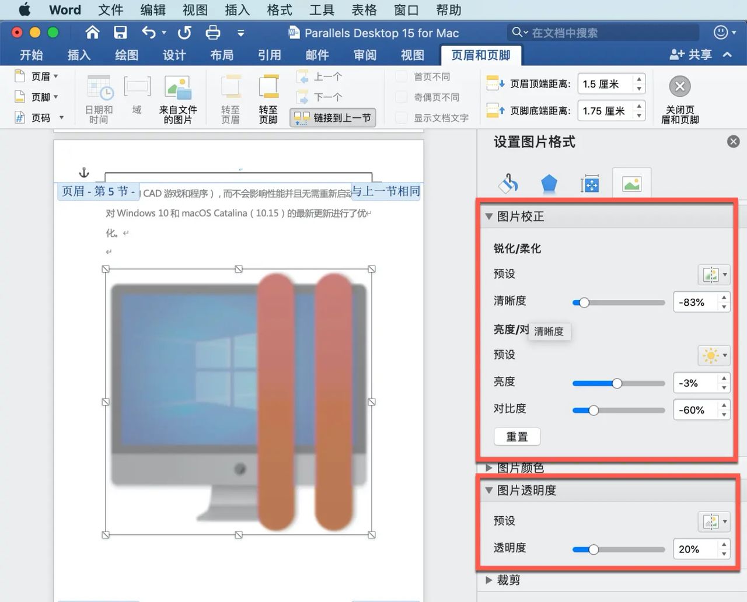Open the Fill & Line paint bucket tab
Viewport: 747px width, 602px height.
tap(508, 183)
